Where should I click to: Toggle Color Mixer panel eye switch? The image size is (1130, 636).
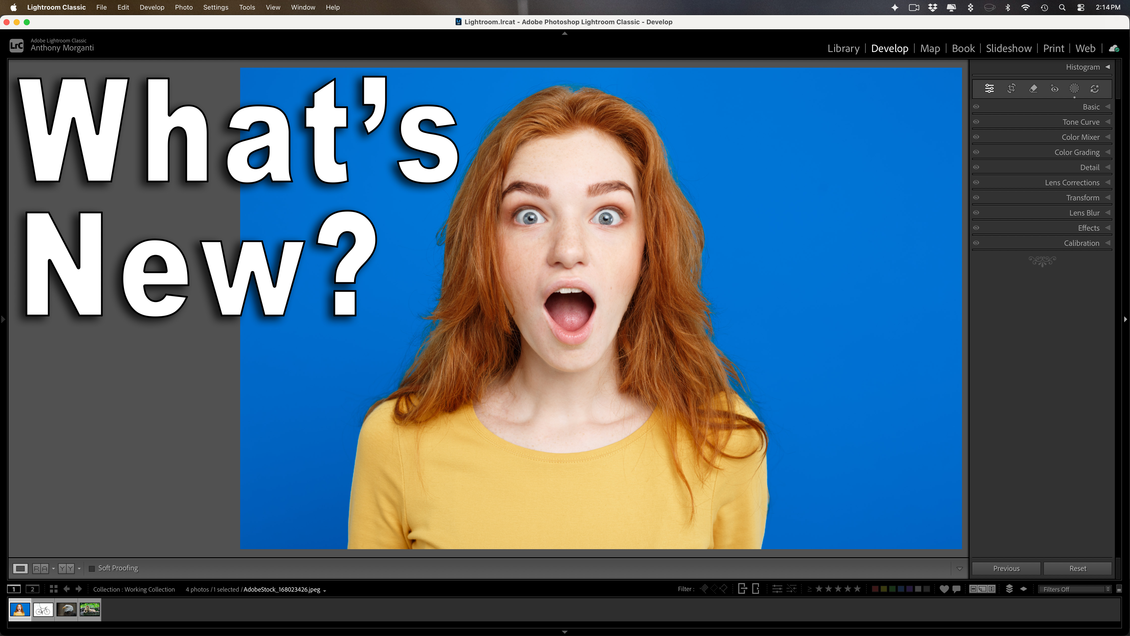point(976,137)
